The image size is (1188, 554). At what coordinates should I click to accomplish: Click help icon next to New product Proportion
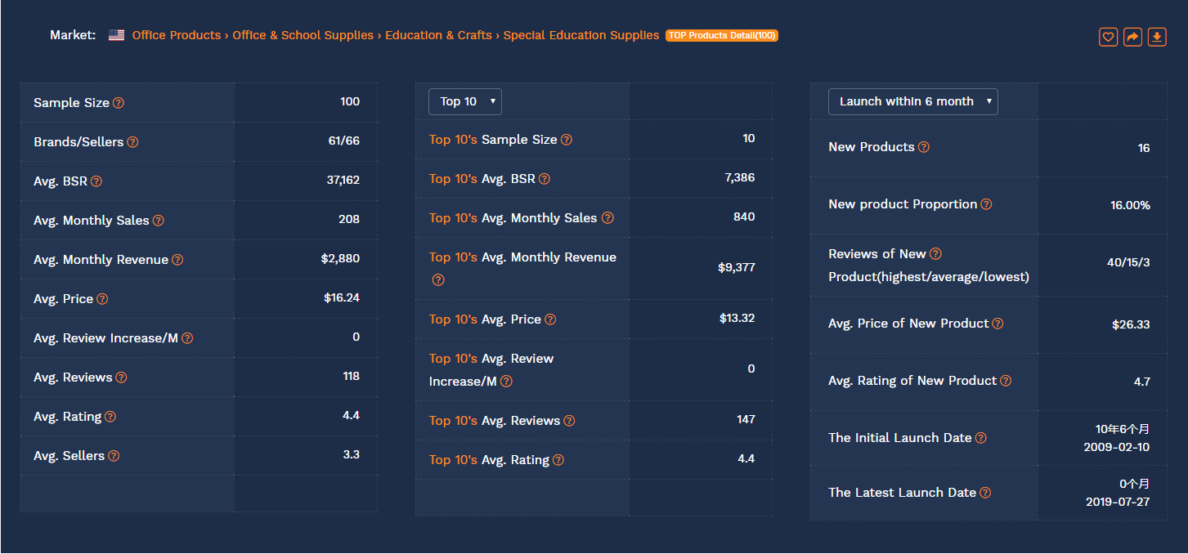(986, 204)
